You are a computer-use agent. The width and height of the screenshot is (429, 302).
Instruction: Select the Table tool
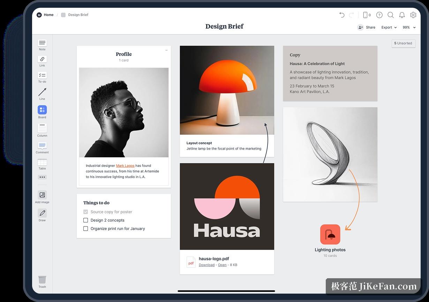pos(42,164)
